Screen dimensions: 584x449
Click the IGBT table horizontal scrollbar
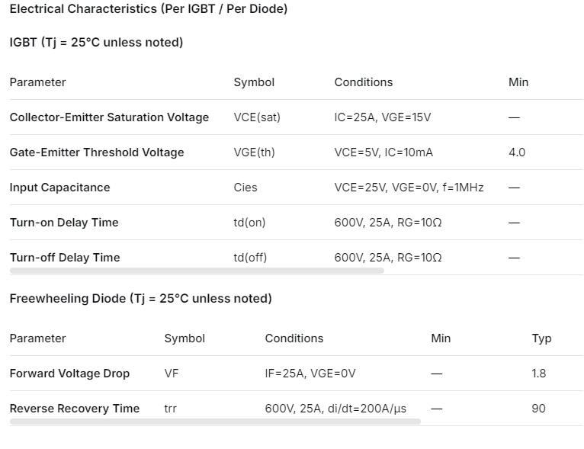tap(197, 271)
